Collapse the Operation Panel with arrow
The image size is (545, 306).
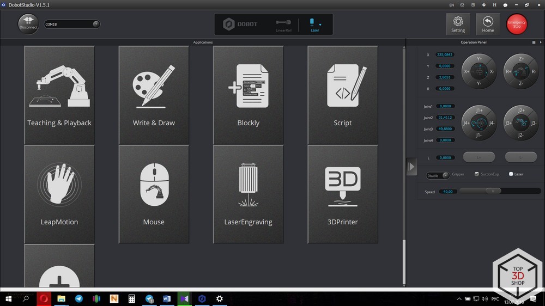tap(411, 167)
